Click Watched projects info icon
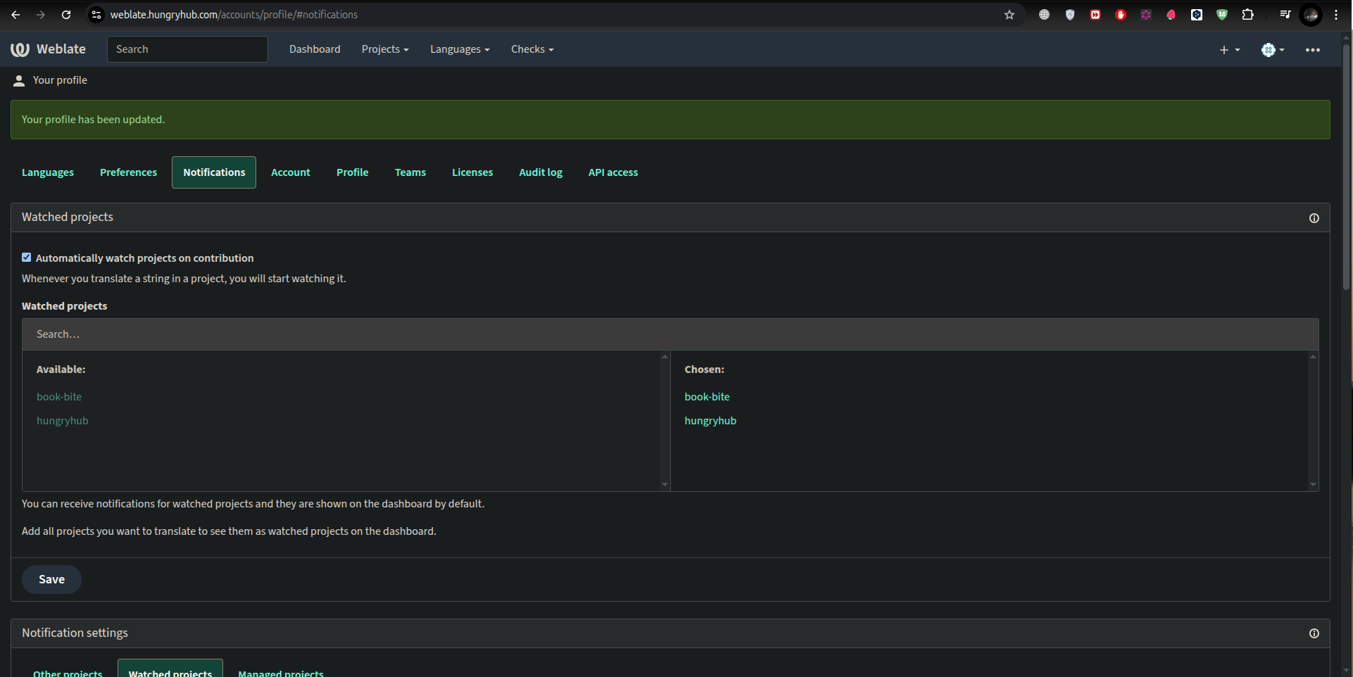This screenshot has width=1353, height=677. click(1314, 218)
